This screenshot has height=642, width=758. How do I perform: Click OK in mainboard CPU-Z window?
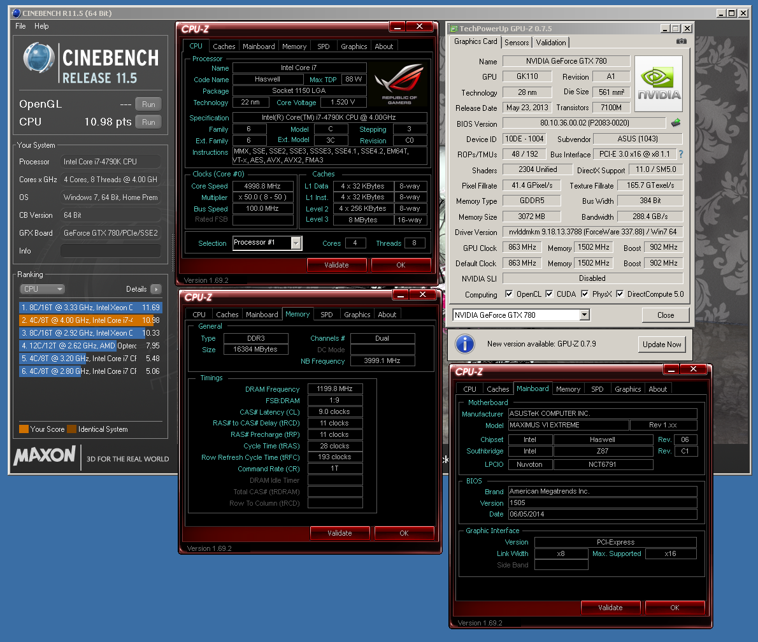click(675, 608)
